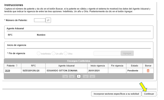Viewport: 164px width, 100px height.
Task: Select page 1 in the paginator
Action: [79, 76]
